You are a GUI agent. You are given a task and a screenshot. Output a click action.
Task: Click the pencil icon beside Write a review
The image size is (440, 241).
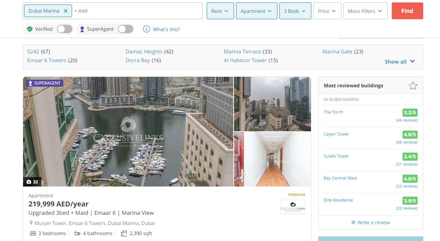(353, 222)
